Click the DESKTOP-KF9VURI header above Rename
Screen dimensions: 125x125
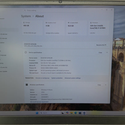click(x=30, y=44)
